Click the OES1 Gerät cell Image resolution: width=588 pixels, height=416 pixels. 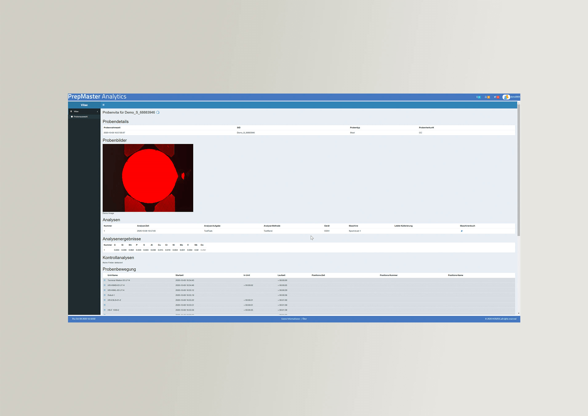click(x=327, y=231)
